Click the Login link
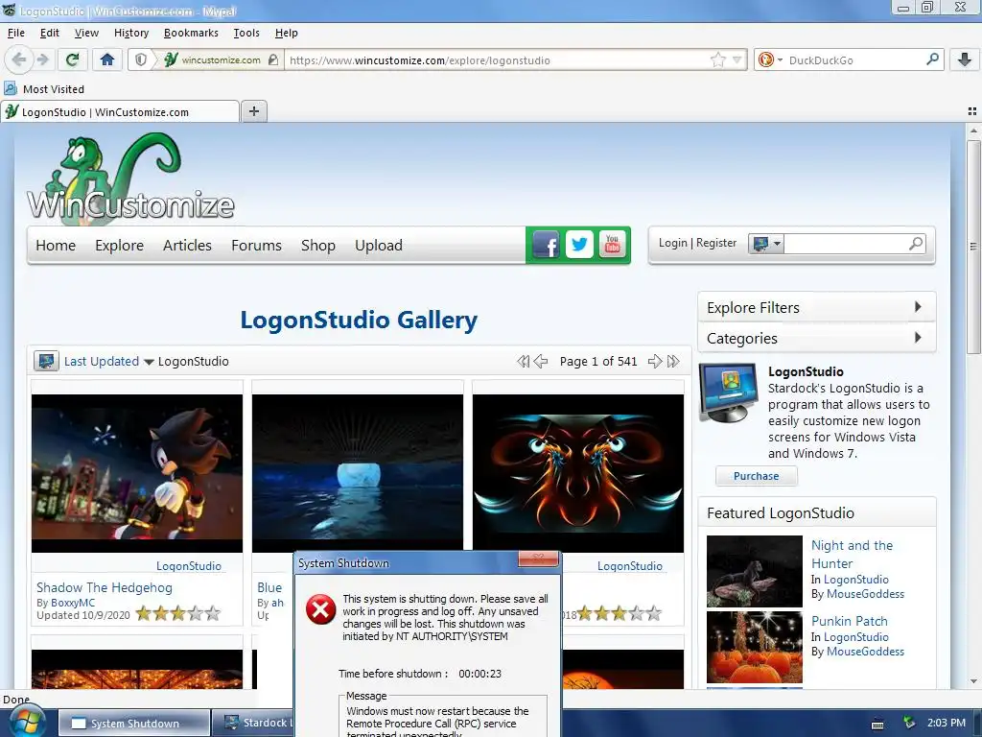This screenshot has width=982, height=737. pyautogui.click(x=672, y=243)
